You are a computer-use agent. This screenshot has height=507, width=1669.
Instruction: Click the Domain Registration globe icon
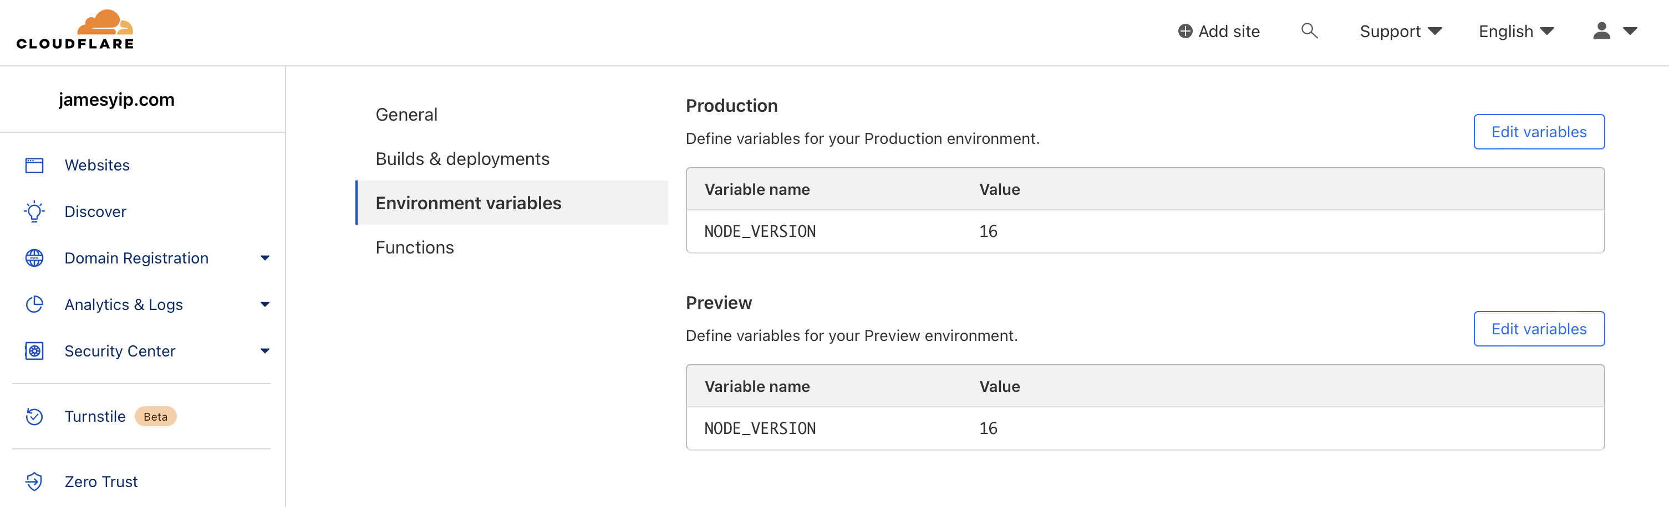tap(34, 258)
